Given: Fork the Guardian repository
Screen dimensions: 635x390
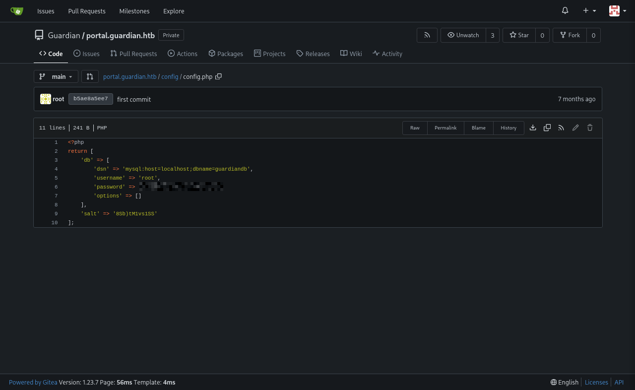Looking at the screenshot, I should point(570,35).
